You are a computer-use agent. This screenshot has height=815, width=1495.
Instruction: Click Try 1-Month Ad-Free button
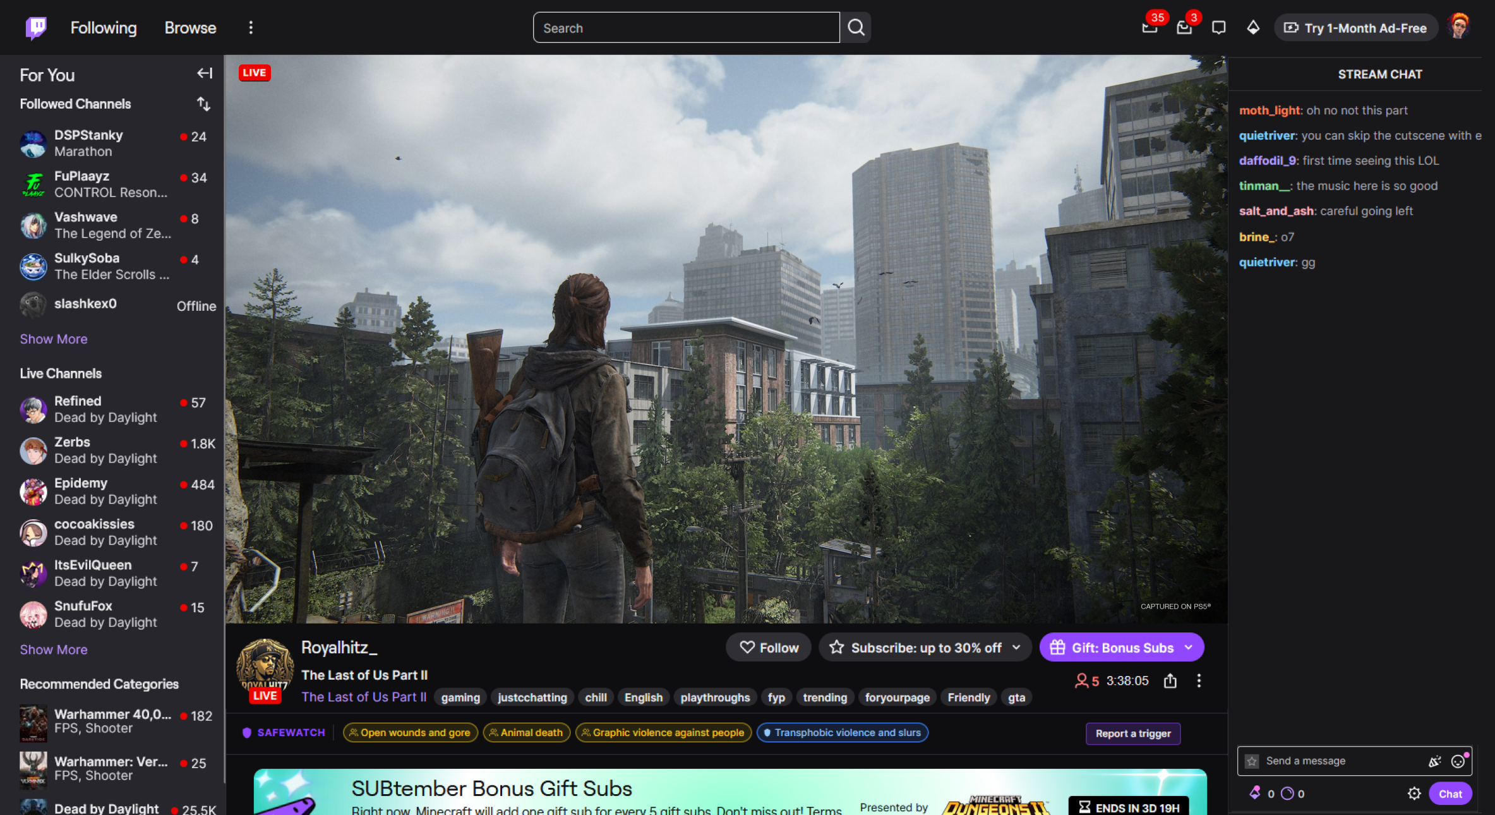click(1356, 28)
